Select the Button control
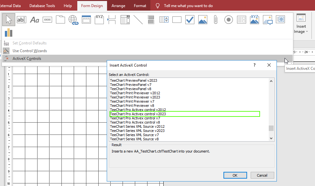The height and width of the screenshot is (186, 315). click(48, 20)
